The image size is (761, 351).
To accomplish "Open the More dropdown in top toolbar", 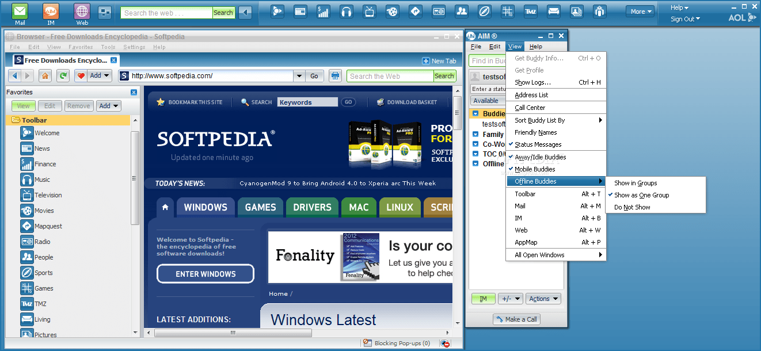I will [641, 12].
